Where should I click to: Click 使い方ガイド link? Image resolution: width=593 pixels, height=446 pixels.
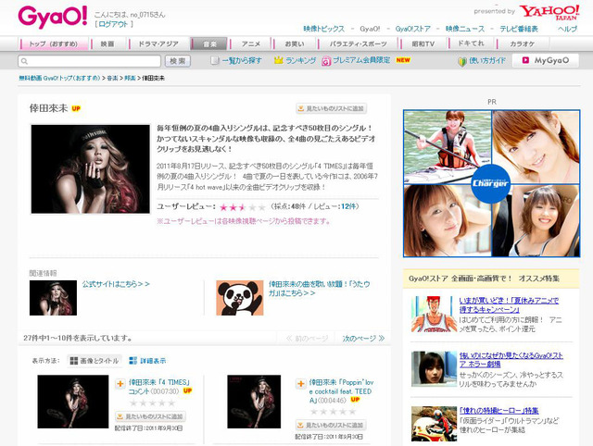pos(487,60)
